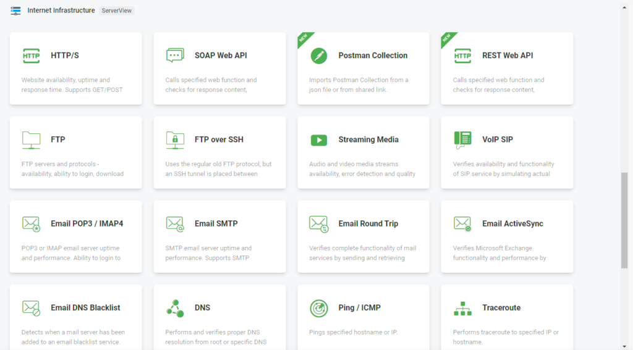633x350 pixels.
Task: Click the FTP folder icon
Action: tap(31, 140)
